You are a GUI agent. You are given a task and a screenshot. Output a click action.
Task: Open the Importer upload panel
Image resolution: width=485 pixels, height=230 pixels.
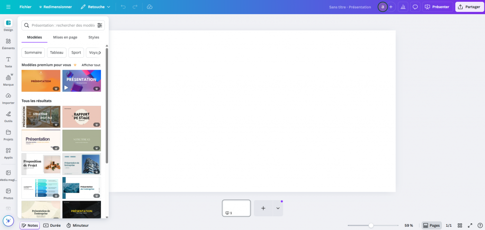coord(8,98)
